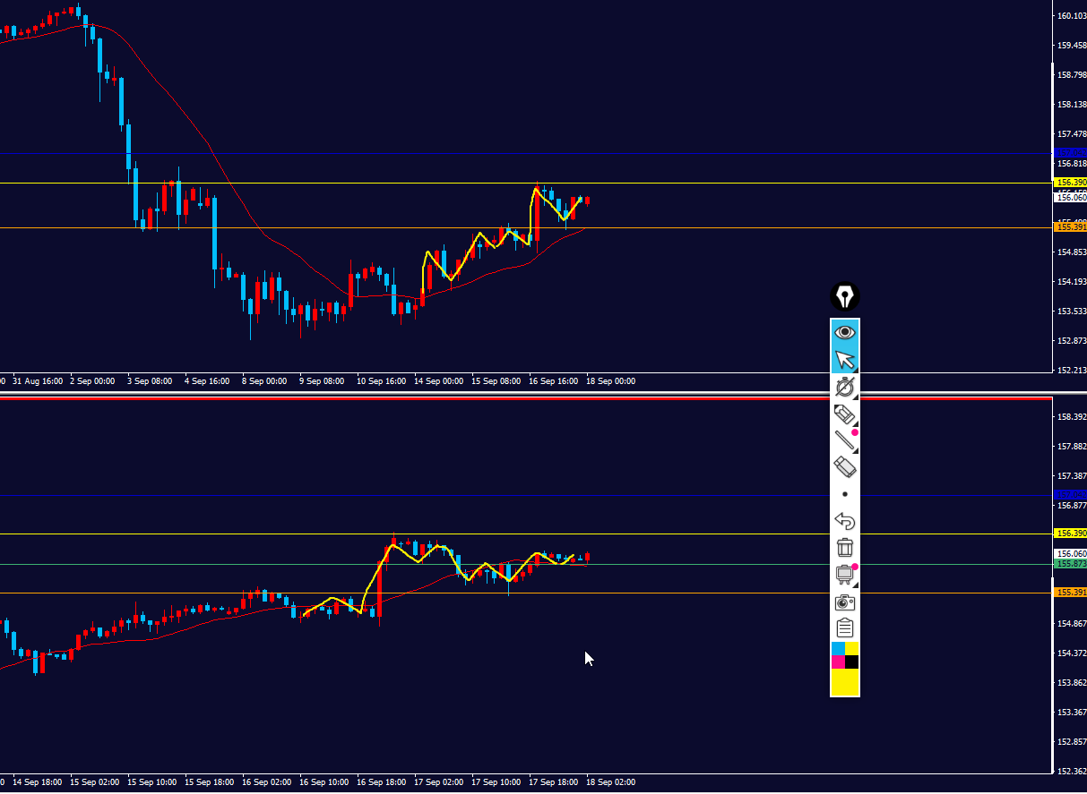Toggle the whiteboard easel mode
The width and height of the screenshot is (1087, 794).
pyautogui.click(x=845, y=574)
